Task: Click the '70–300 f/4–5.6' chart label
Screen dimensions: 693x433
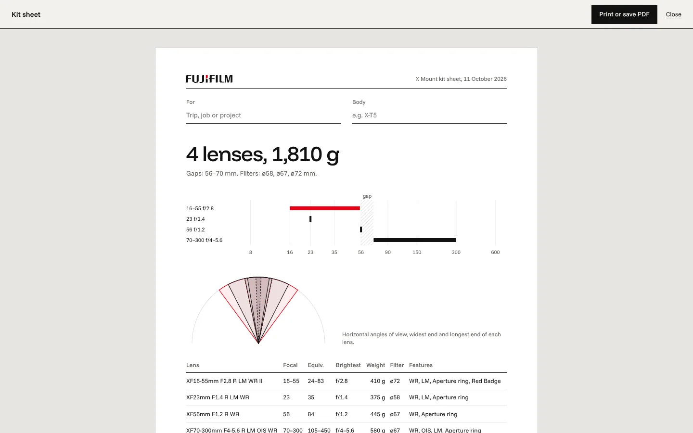Action: (x=204, y=240)
